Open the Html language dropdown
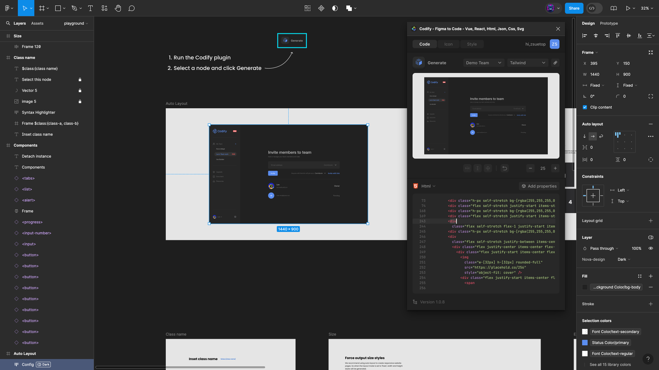The width and height of the screenshot is (659, 370). click(x=428, y=186)
